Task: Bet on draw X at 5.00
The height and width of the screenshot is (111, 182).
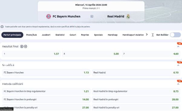Action: (x=91, y=54)
